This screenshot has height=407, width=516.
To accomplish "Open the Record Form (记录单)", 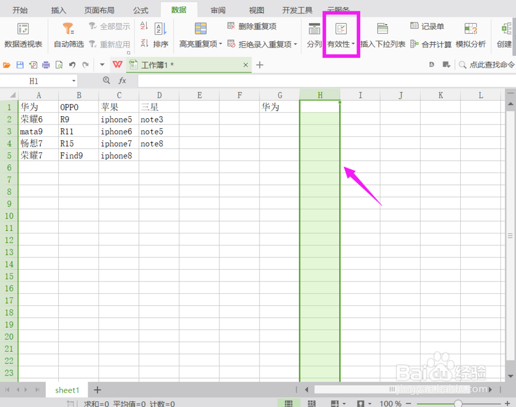I will [x=427, y=26].
